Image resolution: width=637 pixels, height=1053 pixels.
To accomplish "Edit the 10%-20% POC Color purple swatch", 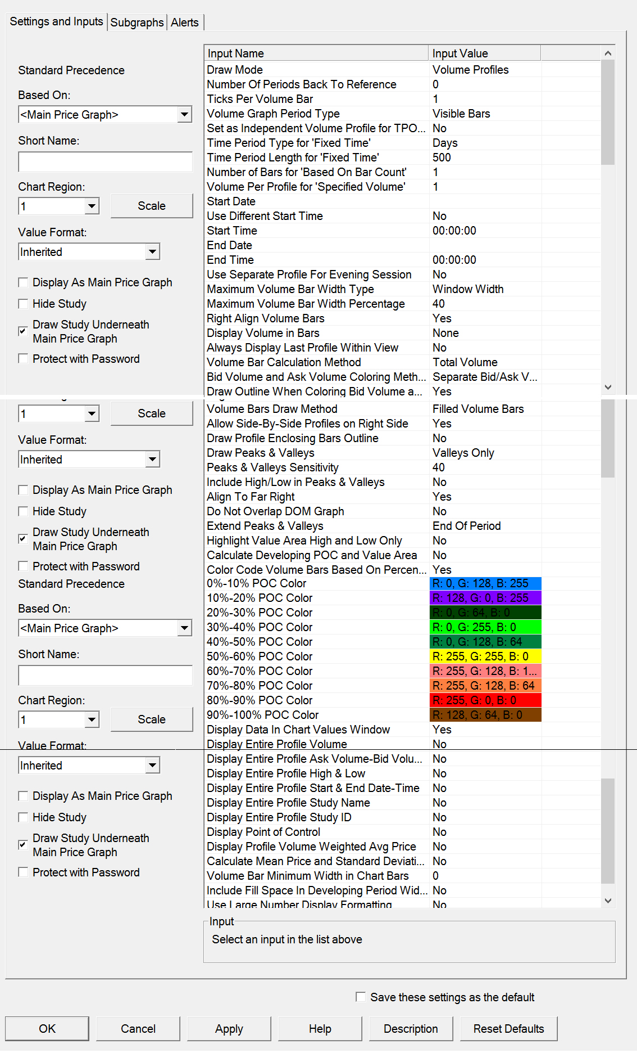I will coord(485,598).
